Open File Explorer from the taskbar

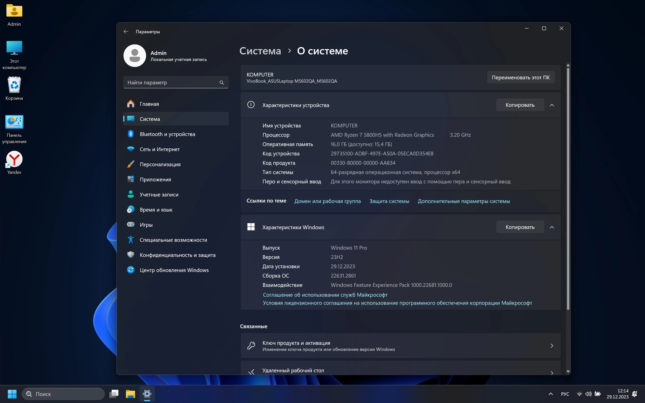(x=130, y=394)
